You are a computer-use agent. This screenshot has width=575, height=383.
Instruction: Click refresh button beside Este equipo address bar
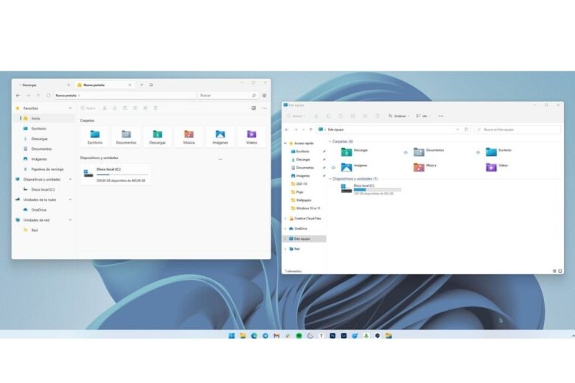466,130
